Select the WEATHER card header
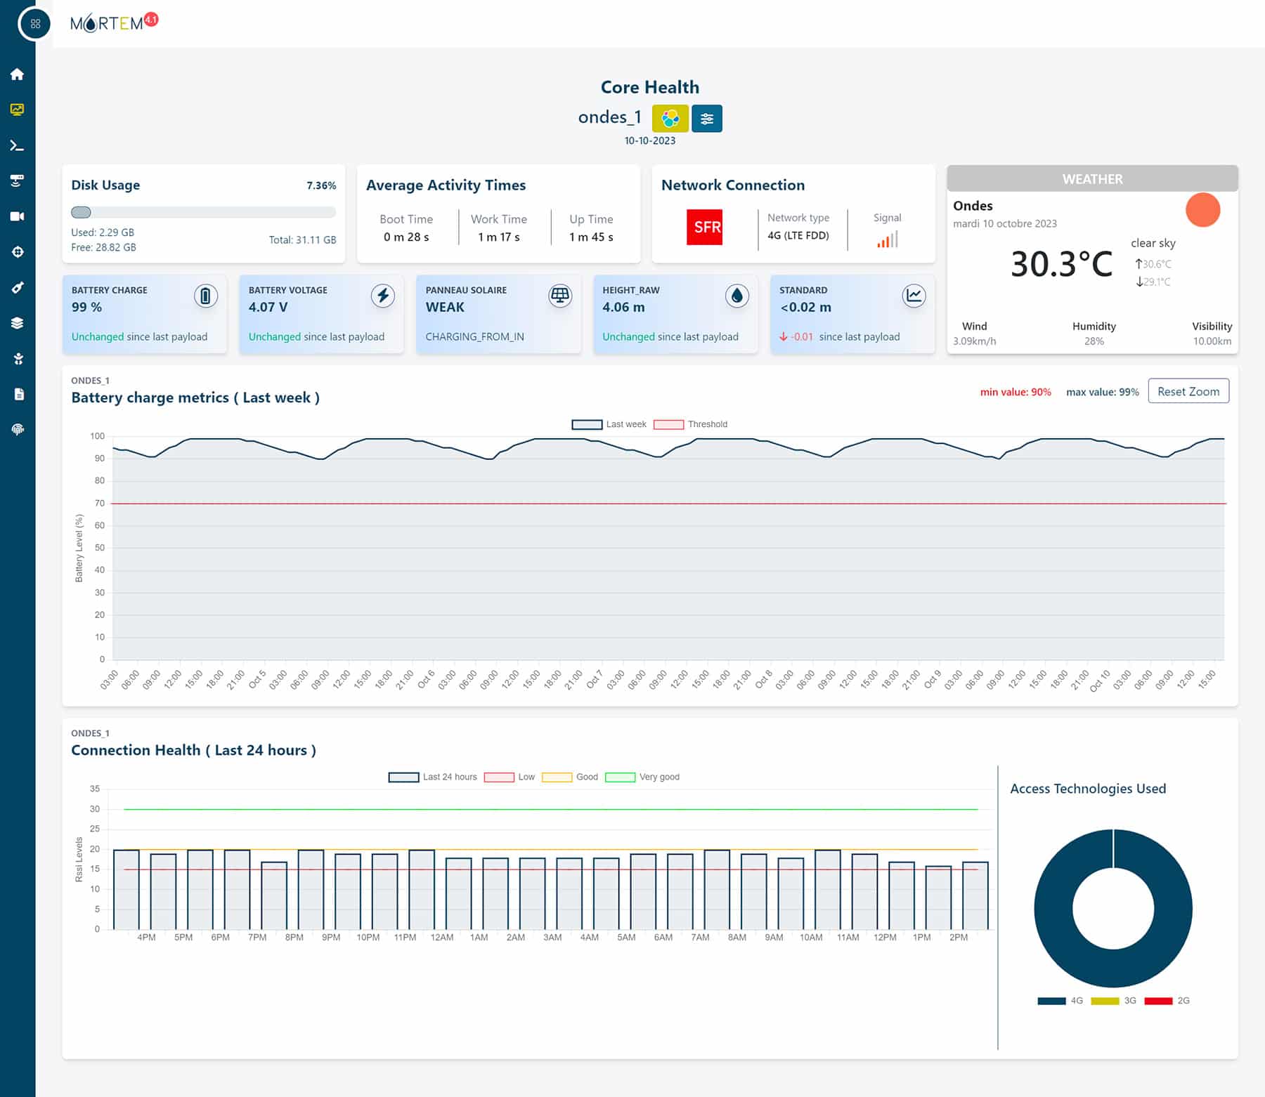Image resolution: width=1265 pixels, height=1097 pixels. (1092, 178)
